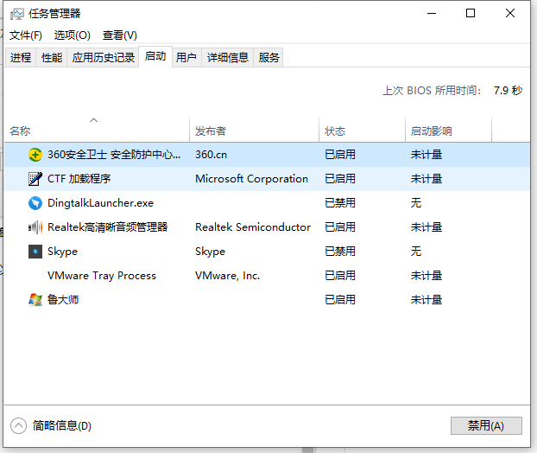
Task: Click 无 impact of DingtalkLauncher.exe row
Action: tap(416, 203)
